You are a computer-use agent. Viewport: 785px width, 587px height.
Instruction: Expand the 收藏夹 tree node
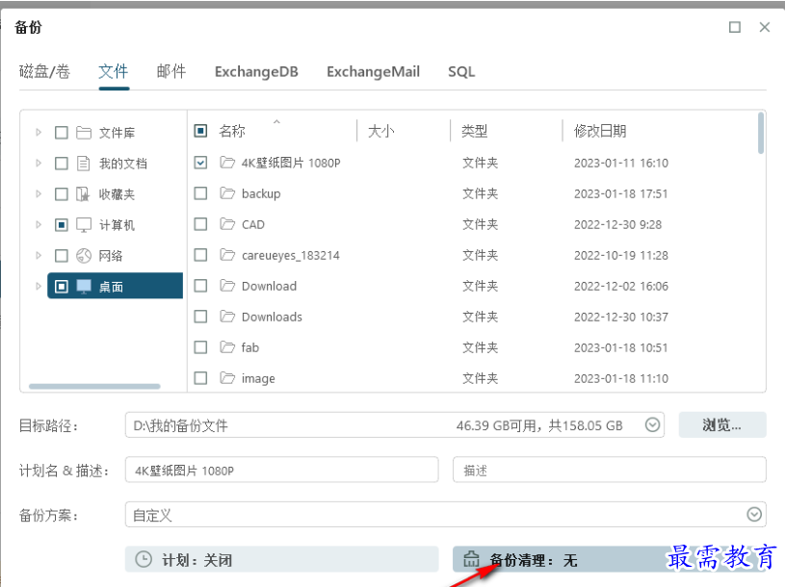click(39, 194)
